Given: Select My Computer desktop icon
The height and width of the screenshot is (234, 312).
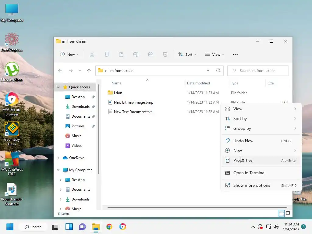Looking at the screenshot, I should [12, 12].
